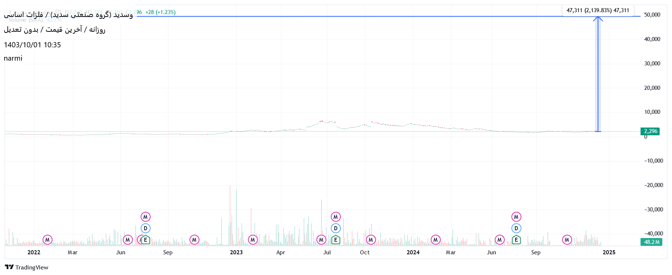The image size is (672, 275).
Task: Click the E earnings marker in July 2022
Action: click(145, 240)
